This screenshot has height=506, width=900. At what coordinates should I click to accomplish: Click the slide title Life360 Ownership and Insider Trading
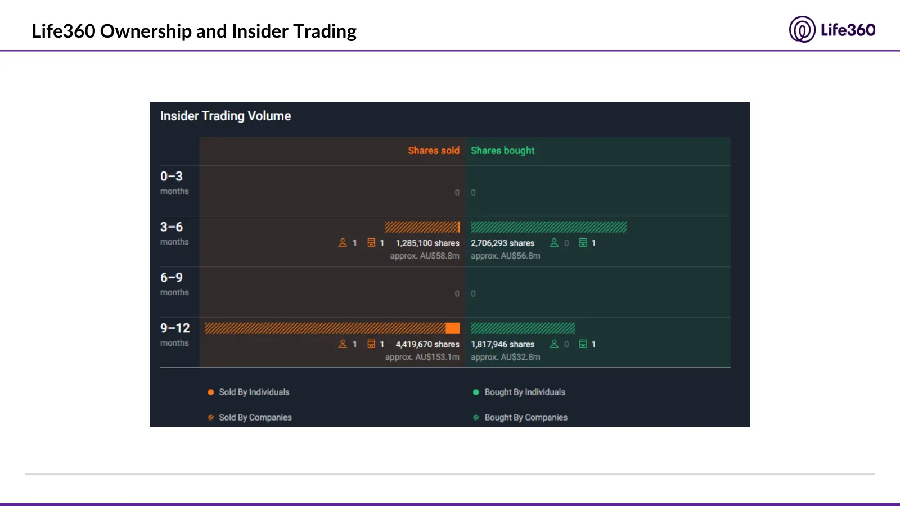194,31
